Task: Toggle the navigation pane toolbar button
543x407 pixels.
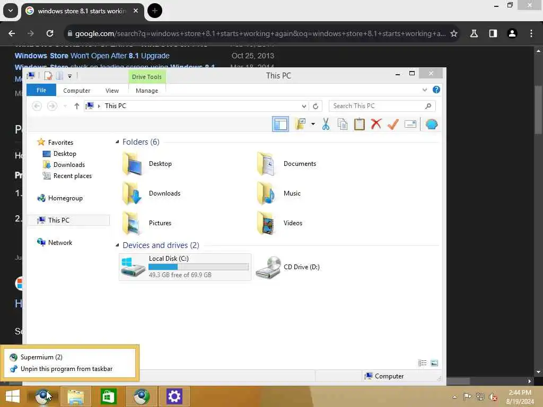Action: click(280, 124)
